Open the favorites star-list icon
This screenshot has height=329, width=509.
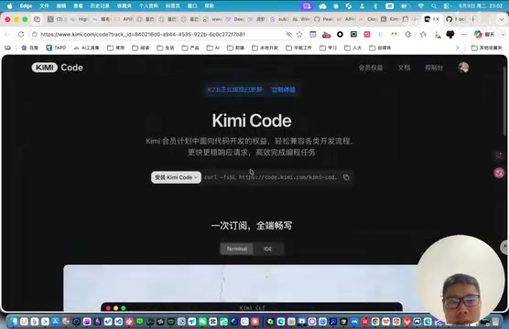pos(423,35)
